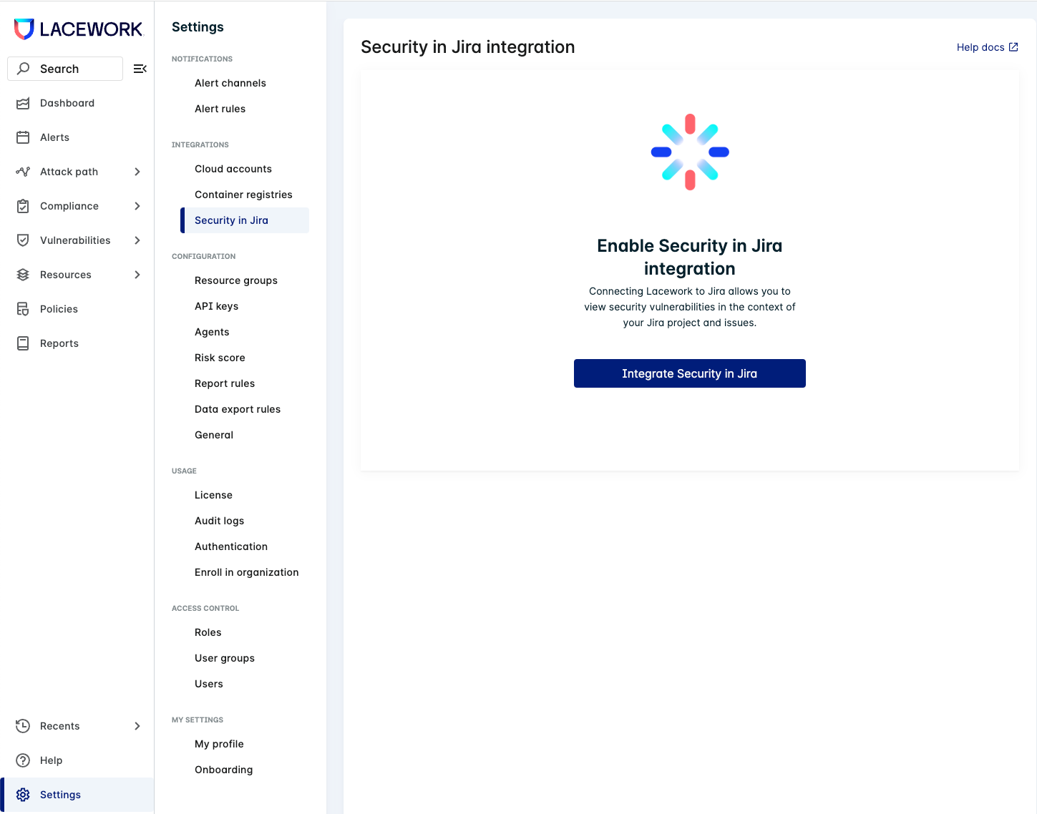Open Data export rules

(x=238, y=409)
